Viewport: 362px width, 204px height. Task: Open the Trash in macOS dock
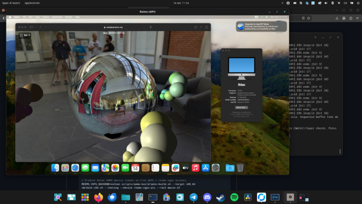(x=240, y=168)
